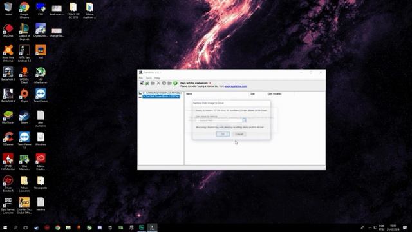The height and width of the screenshot is (232, 412).
Task: Launch Counter-Strike Global Offensive shortcut
Action: [x=24, y=206]
